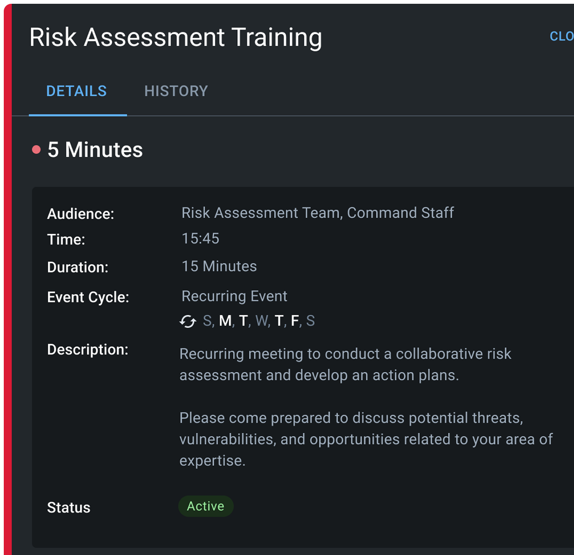Click the 15 Minutes duration value

(219, 267)
